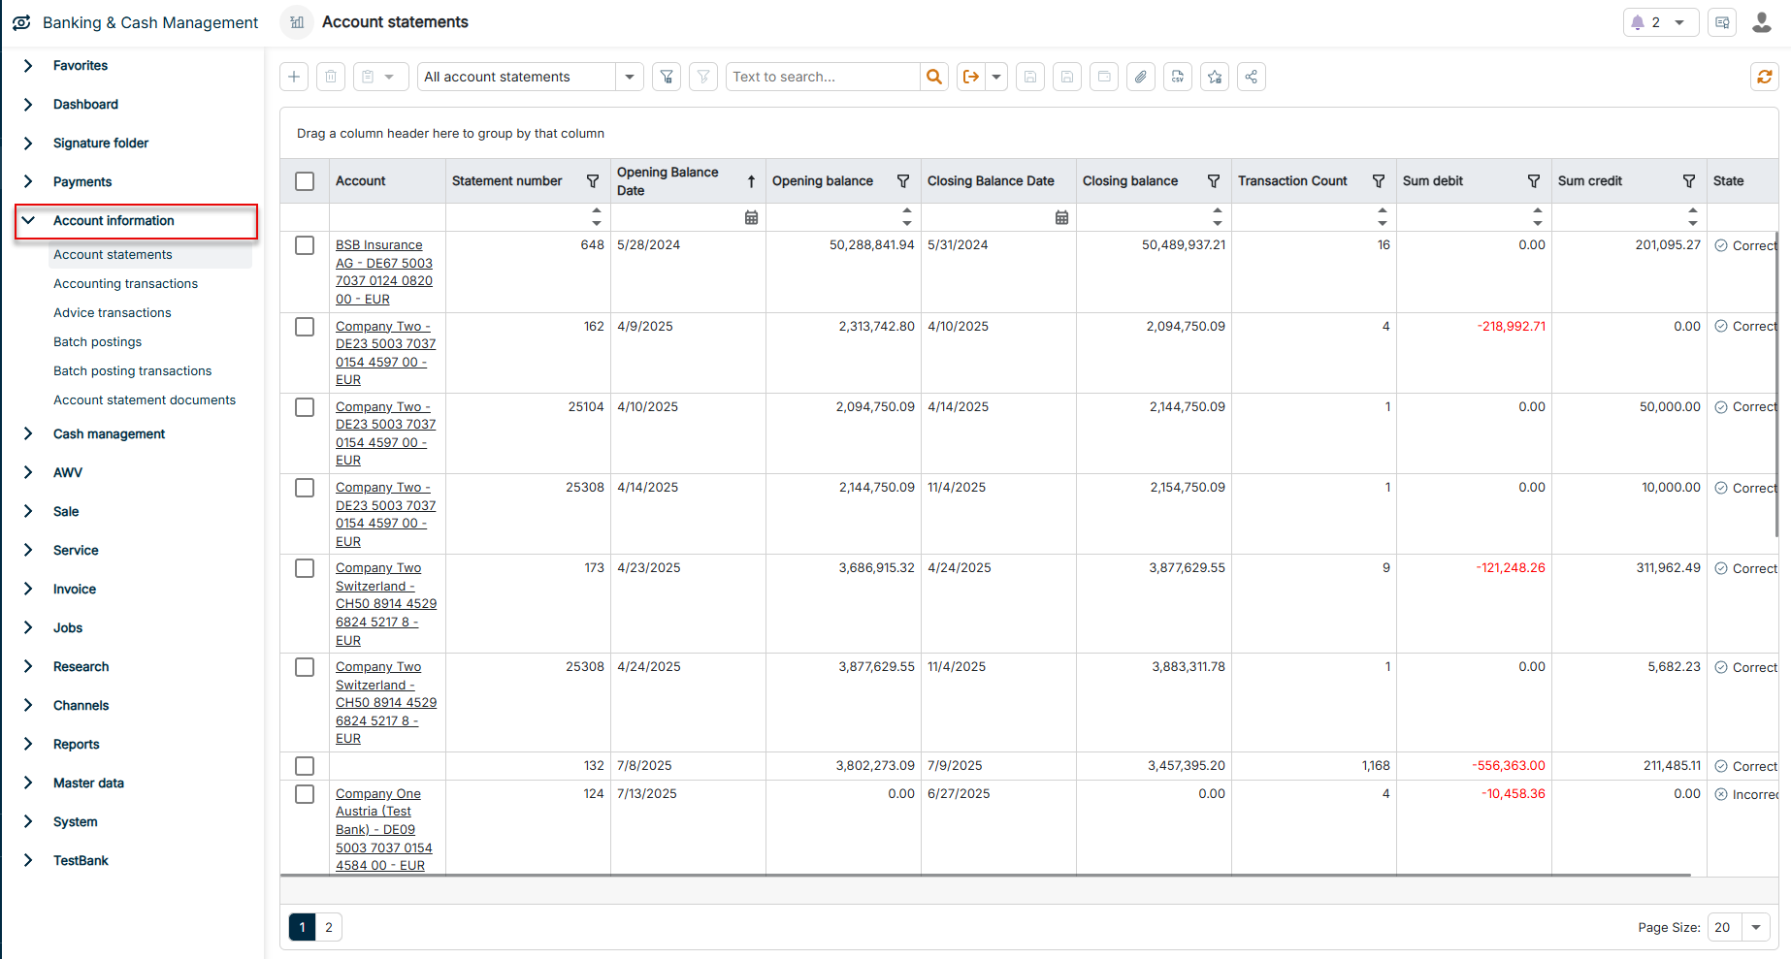Screen dimensions: 1791x959
Task: Open Batch posting transactions in sidebar
Action: point(132,371)
